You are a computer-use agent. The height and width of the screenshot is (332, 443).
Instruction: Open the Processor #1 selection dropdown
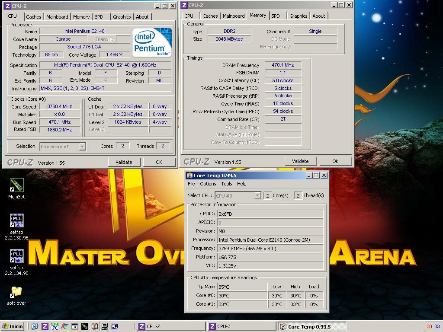83,146
